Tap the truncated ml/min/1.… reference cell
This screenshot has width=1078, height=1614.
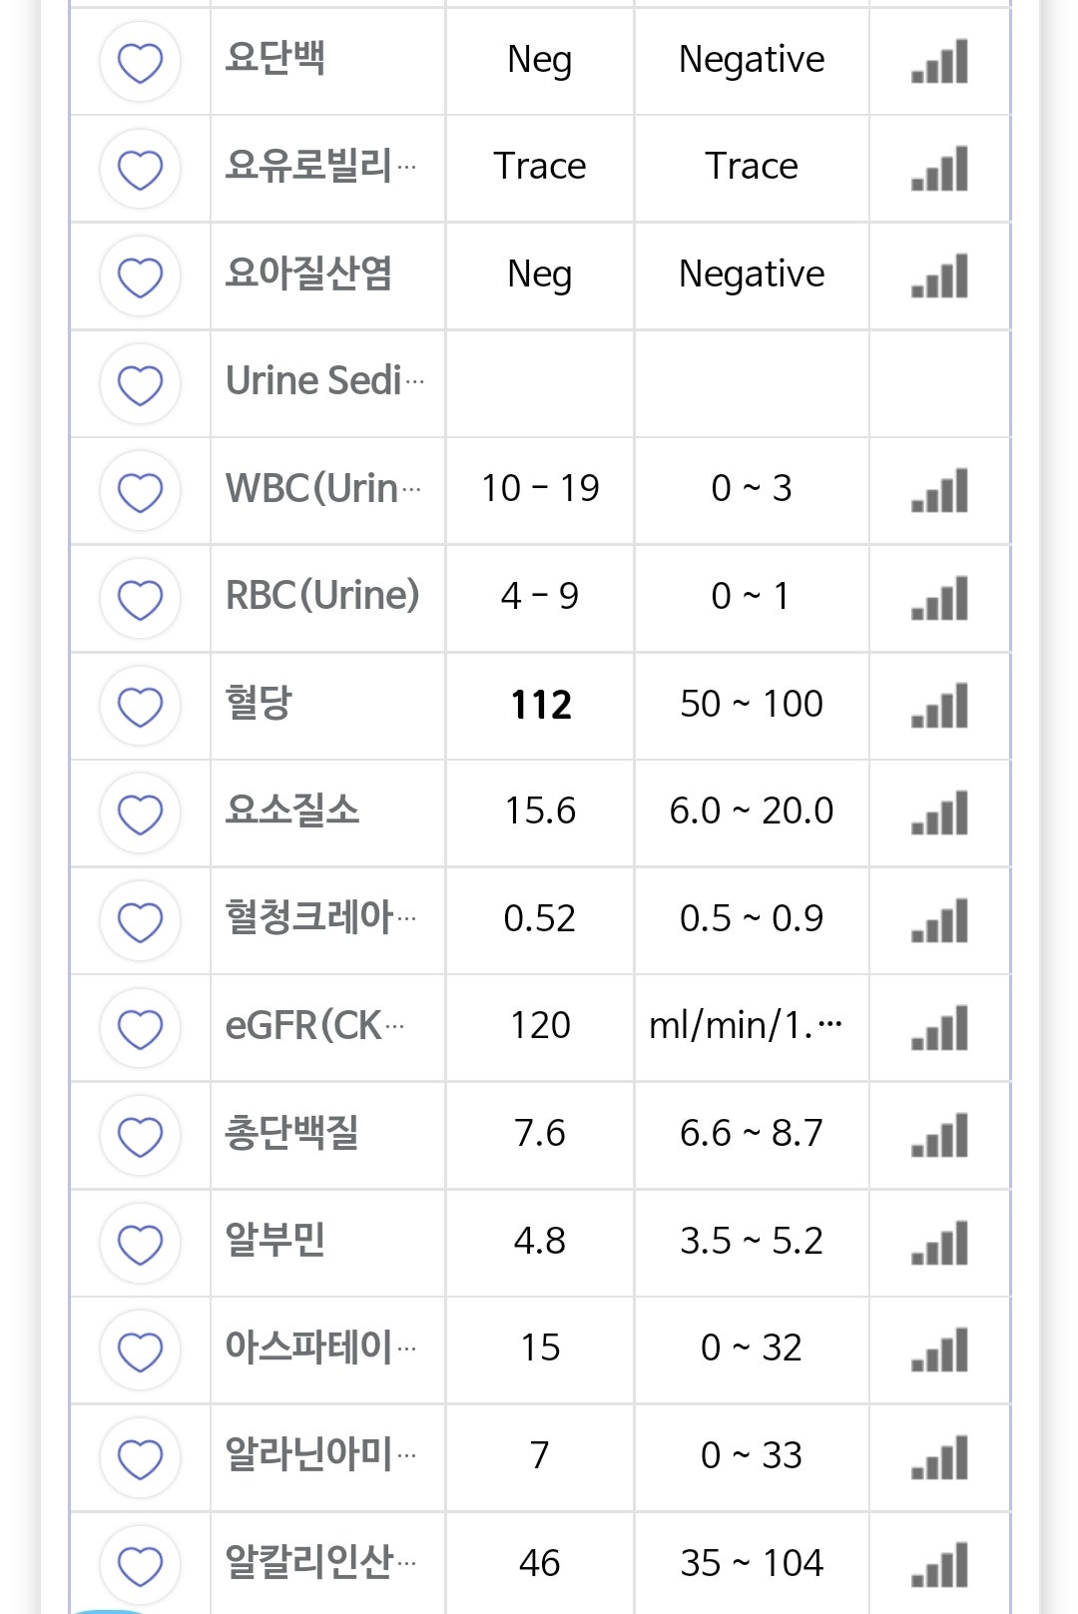[746, 1026]
